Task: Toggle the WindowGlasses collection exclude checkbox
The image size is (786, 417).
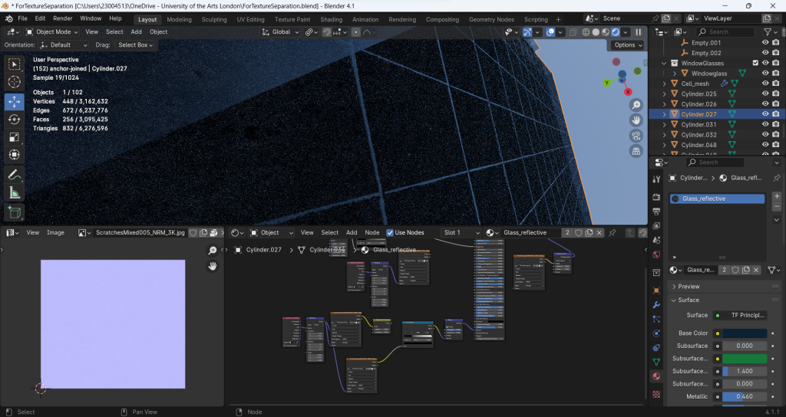Action: [x=755, y=63]
